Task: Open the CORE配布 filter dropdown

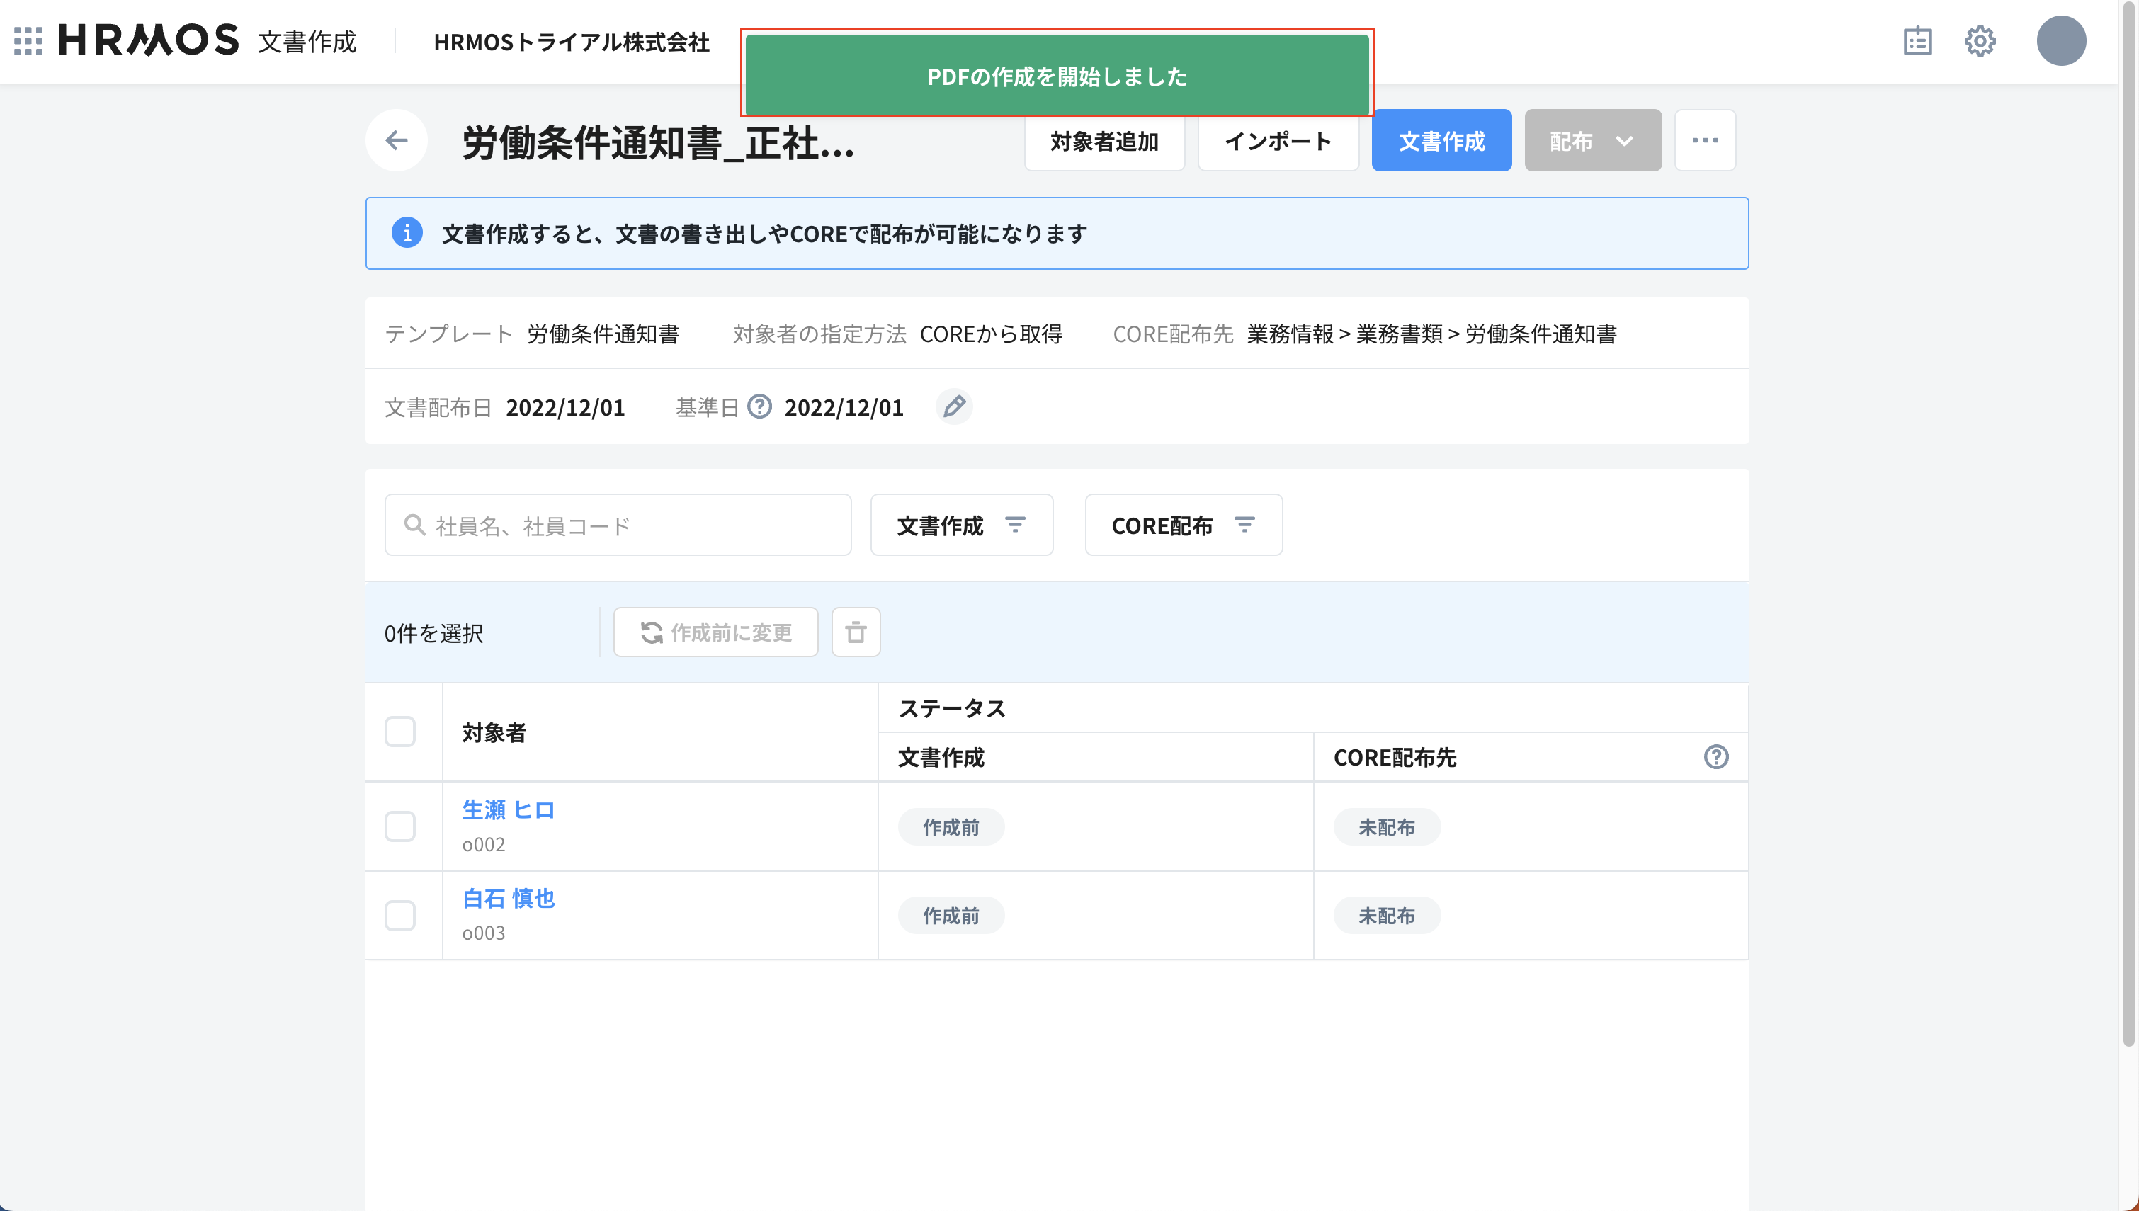Action: pos(1183,525)
